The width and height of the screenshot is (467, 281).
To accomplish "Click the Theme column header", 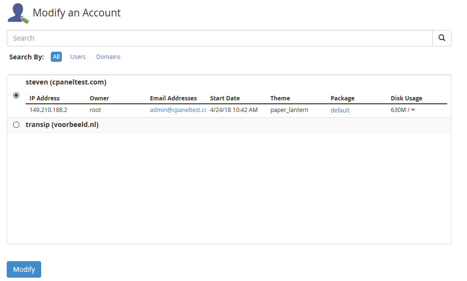I will pos(280,98).
